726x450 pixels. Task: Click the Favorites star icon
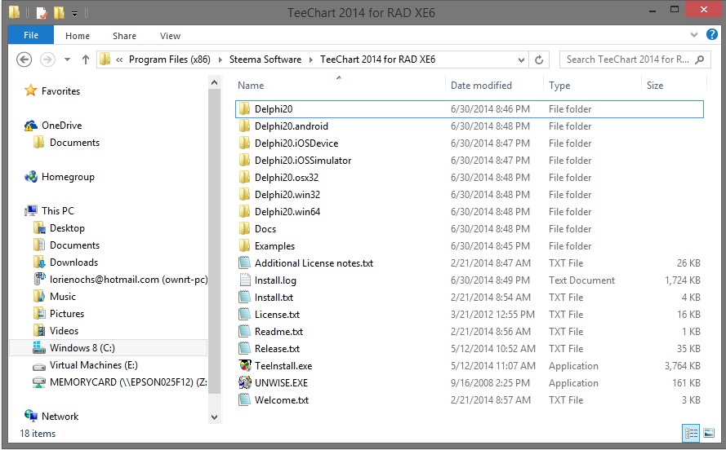coord(30,90)
